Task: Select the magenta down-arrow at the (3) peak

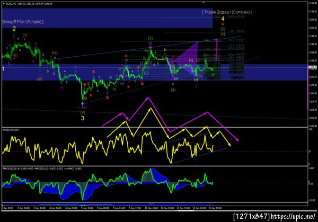Action: pos(150,47)
